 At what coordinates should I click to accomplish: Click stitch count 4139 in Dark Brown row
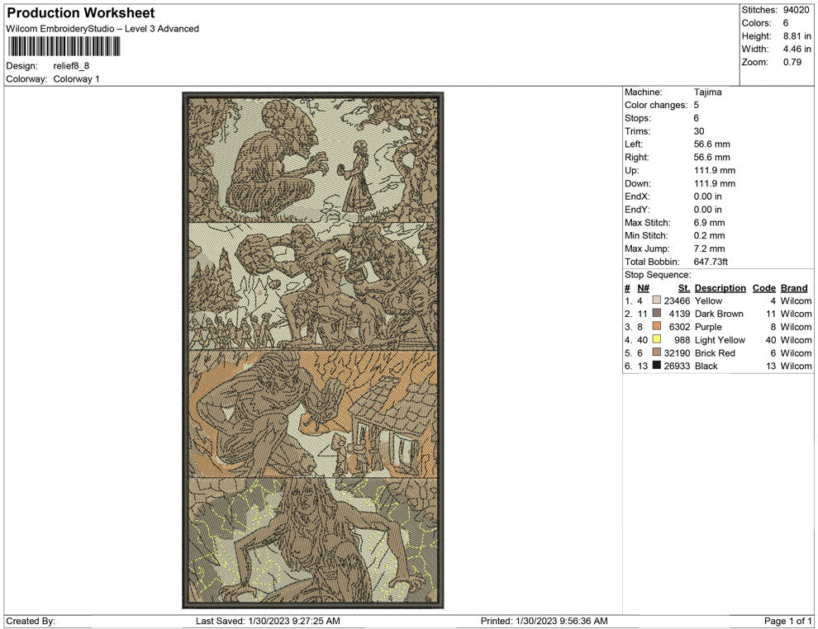680,314
